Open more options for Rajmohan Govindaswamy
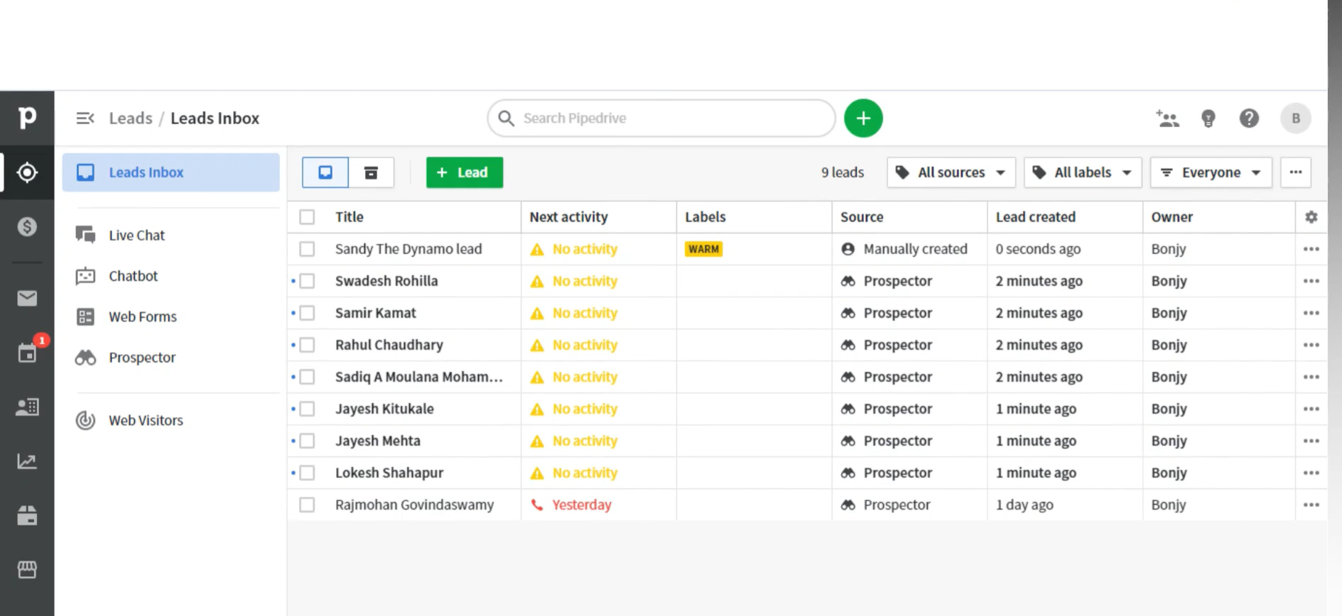This screenshot has height=616, width=1342. click(1311, 505)
